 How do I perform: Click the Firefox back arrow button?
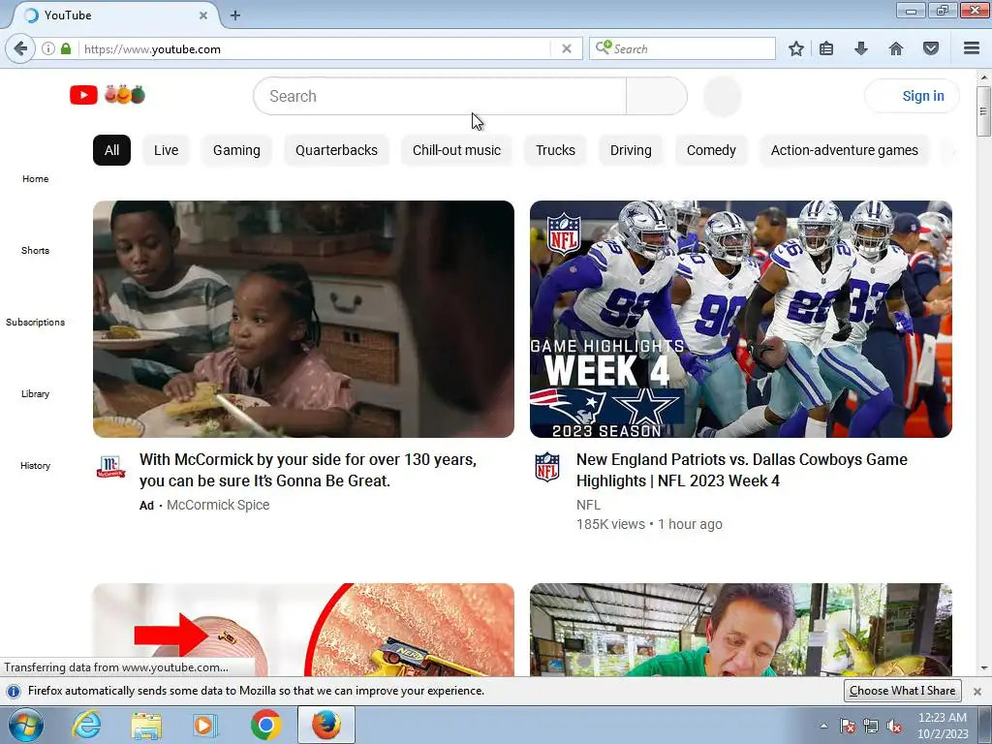(x=20, y=48)
